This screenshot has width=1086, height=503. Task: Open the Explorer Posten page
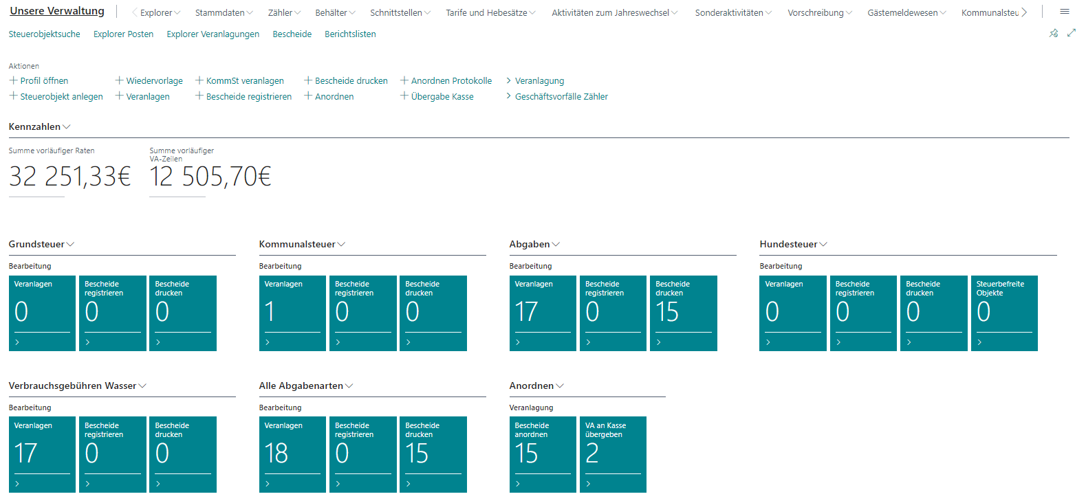point(123,34)
